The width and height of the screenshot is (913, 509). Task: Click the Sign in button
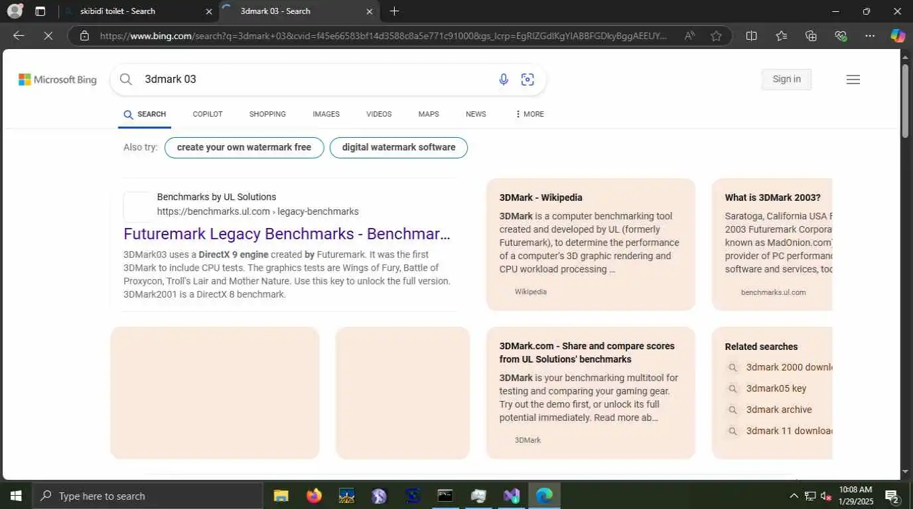click(786, 79)
